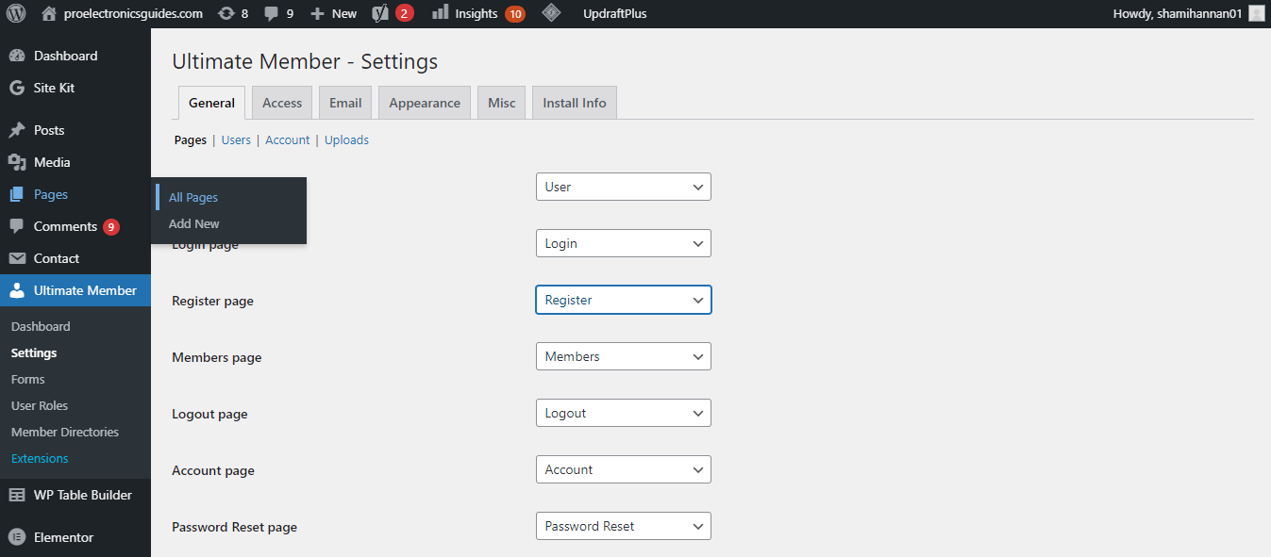Viewport: 1271px width, 557px height.
Task: Open the Users settings link
Action: tap(236, 139)
